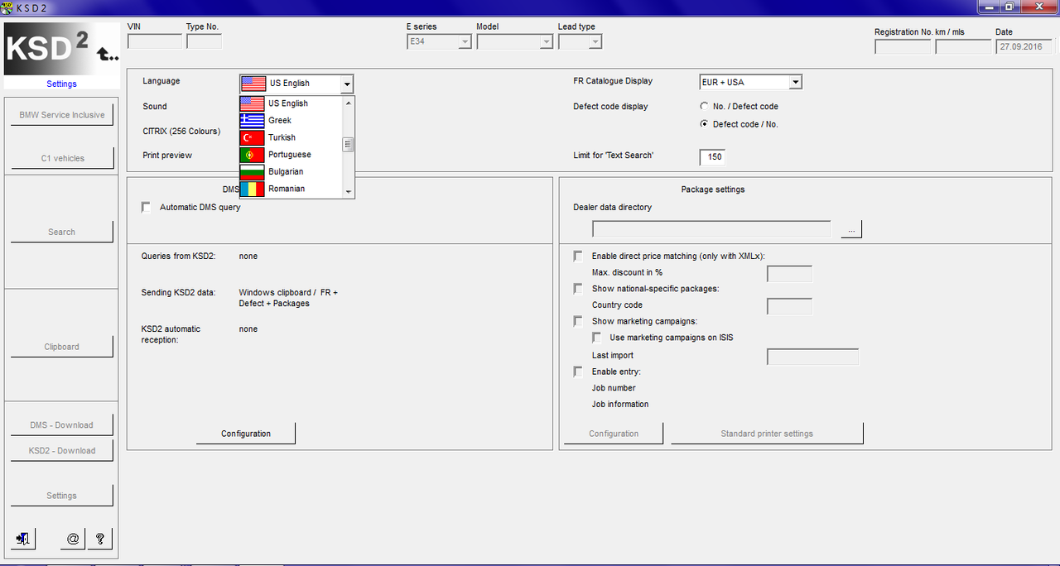Click the Limit for 'Text Search' field
The width and height of the screenshot is (1060, 566).
712,156
